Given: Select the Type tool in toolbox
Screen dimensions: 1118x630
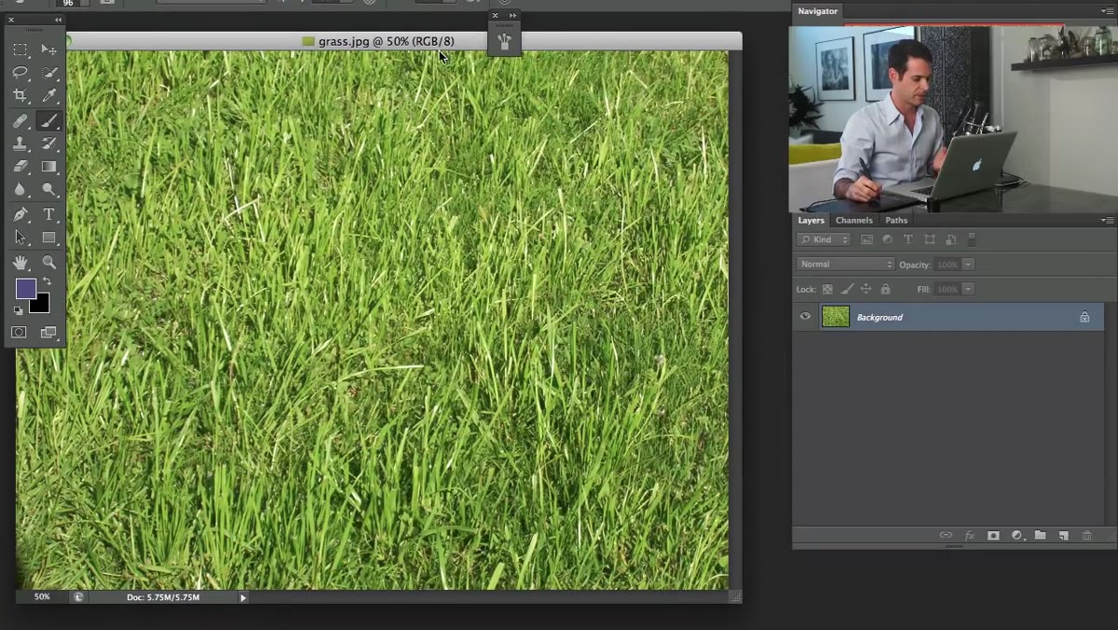Looking at the screenshot, I should point(48,214).
